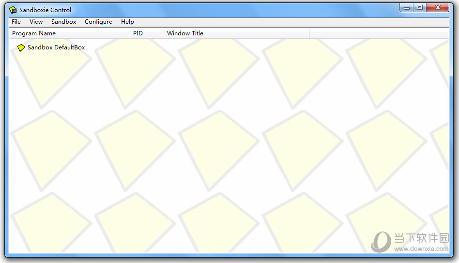
Task: Maximize the Sandboxie Control window
Action: click(420, 8)
